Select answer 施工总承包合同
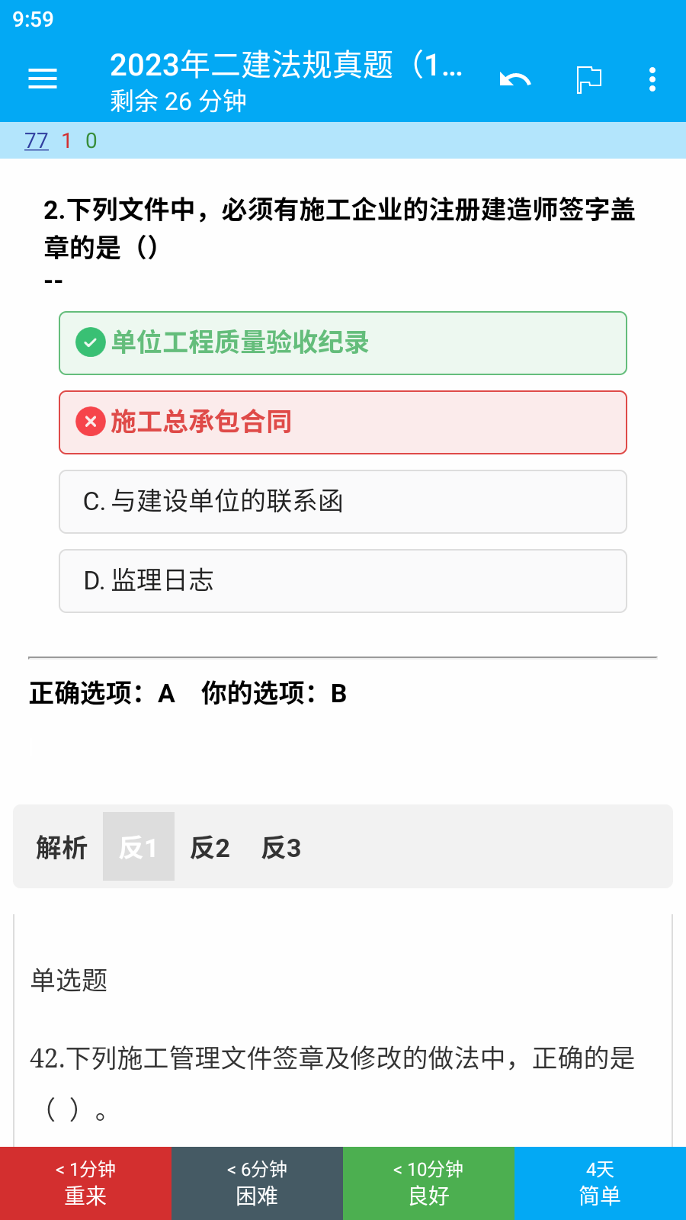This screenshot has height=1220, width=686. pyautogui.click(x=343, y=422)
